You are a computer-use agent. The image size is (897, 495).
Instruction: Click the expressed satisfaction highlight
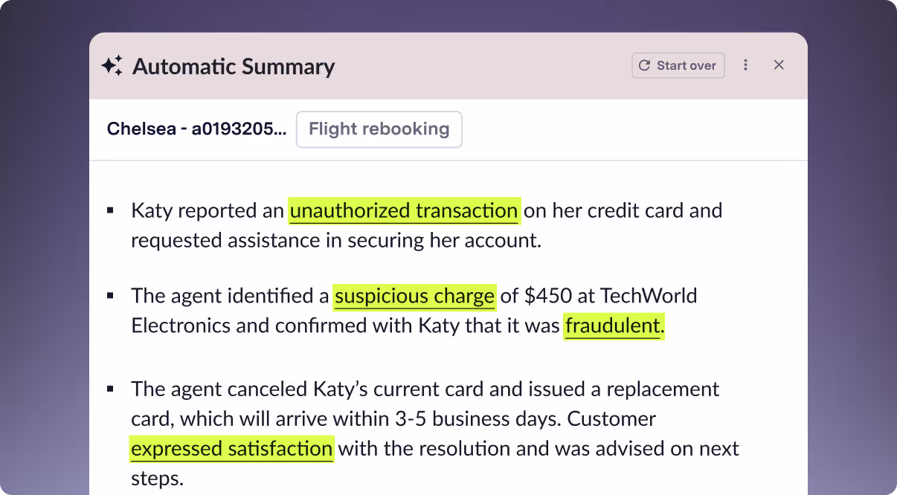tap(231, 448)
